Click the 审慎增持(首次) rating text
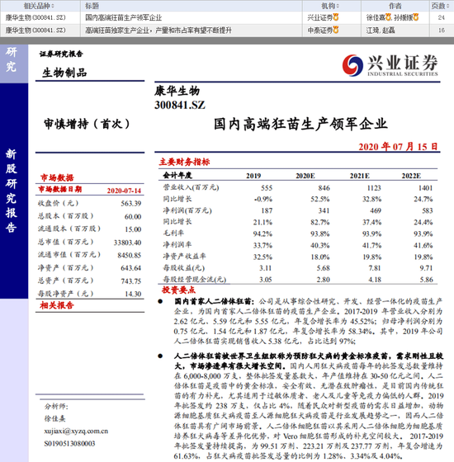Viewport: 454px width, 462px height. tap(87, 124)
